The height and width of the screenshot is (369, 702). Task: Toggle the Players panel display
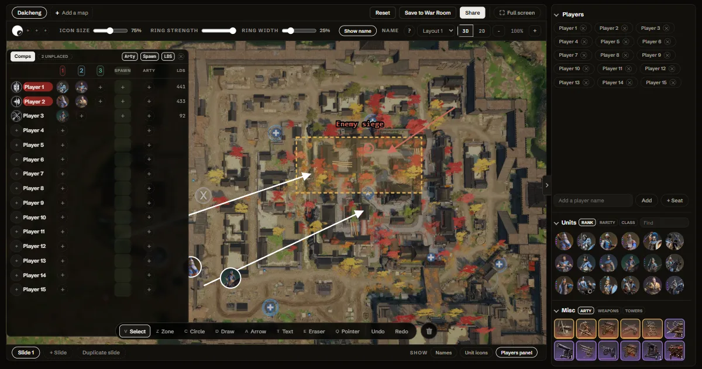pyautogui.click(x=516, y=353)
